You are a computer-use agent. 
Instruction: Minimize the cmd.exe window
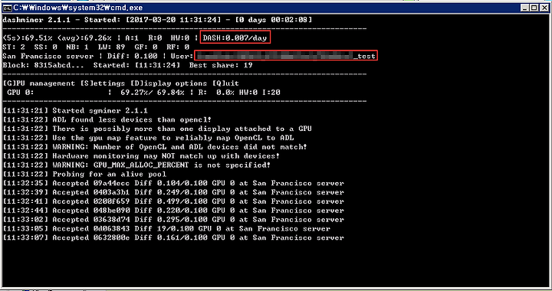pyautogui.click(x=525, y=8)
